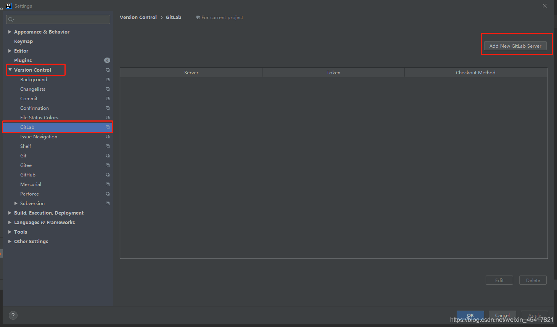Open the Shelf settings page
Image resolution: width=557 pixels, height=327 pixels.
[x=26, y=146]
